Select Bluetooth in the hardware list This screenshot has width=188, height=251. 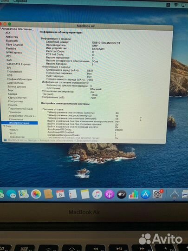click(x=12, y=41)
